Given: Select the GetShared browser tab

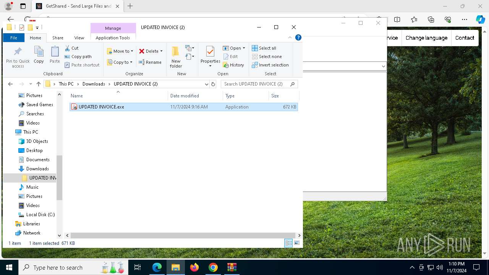Looking at the screenshot, I should point(78,6).
